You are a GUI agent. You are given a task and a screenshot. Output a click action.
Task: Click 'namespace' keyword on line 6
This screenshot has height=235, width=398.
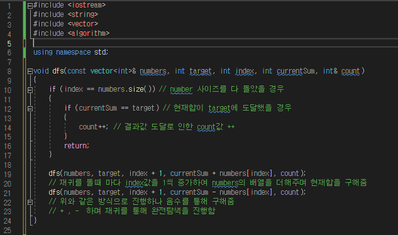point(74,52)
